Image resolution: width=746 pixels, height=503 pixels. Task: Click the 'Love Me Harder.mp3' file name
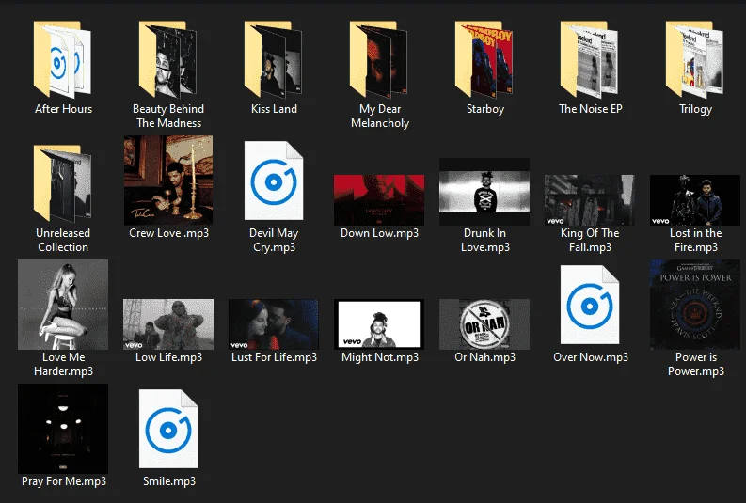tap(63, 364)
